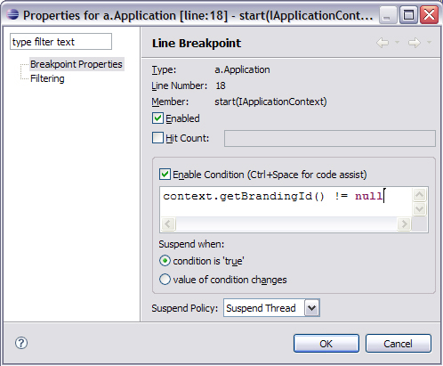Toggle the Enabled checkbox
The width and height of the screenshot is (443, 366).
tap(157, 118)
